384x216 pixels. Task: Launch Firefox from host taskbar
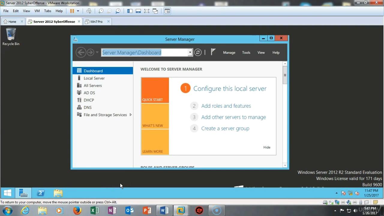(77, 211)
